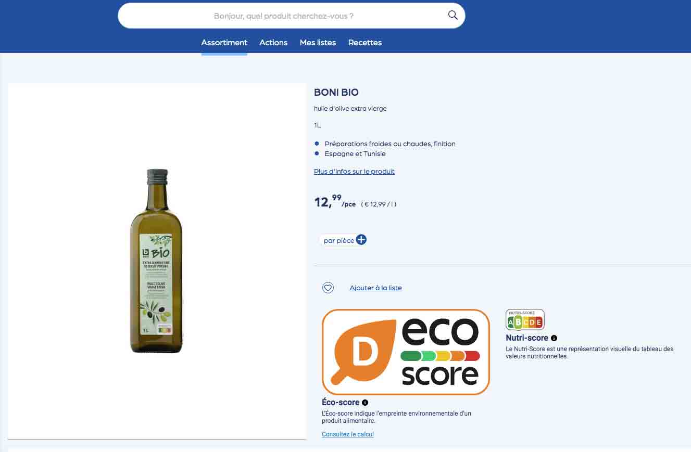Click the magnifying glass search icon
691x452 pixels.
[453, 15]
